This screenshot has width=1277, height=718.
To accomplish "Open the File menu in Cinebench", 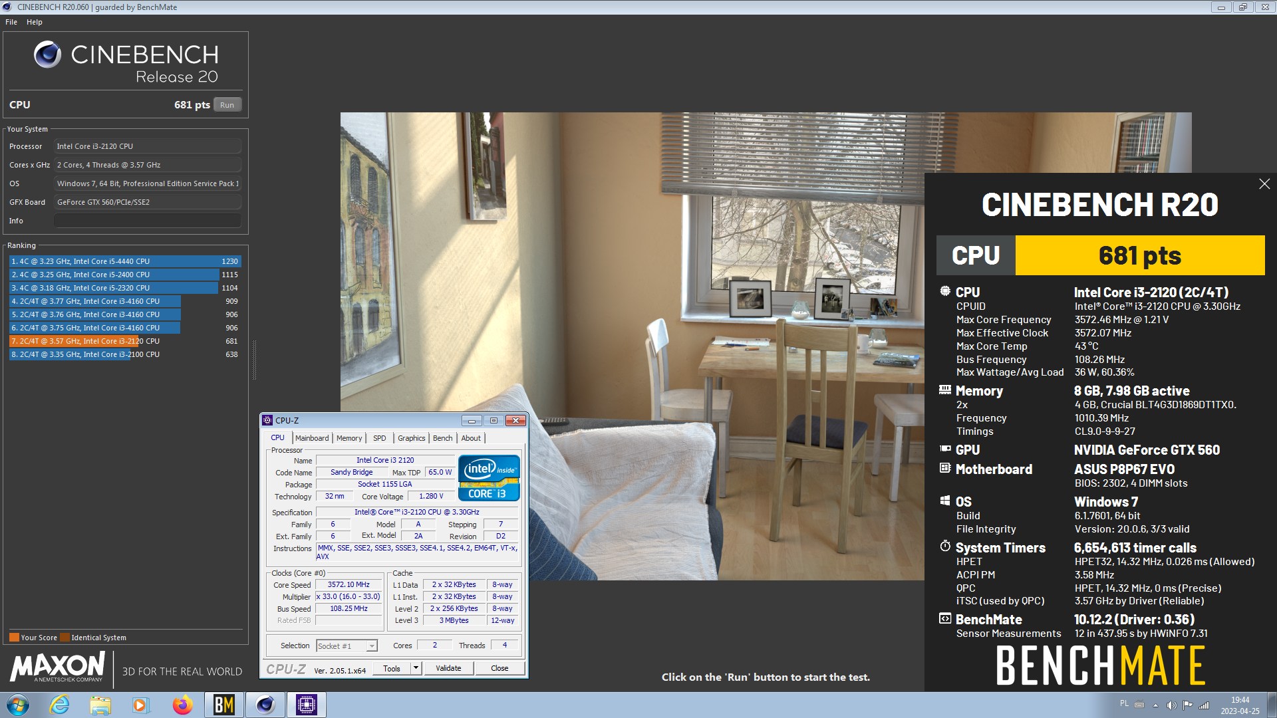I will 11,22.
